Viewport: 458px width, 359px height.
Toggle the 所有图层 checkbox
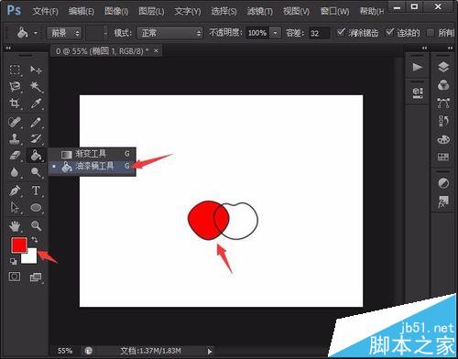(x=431, y=33)
